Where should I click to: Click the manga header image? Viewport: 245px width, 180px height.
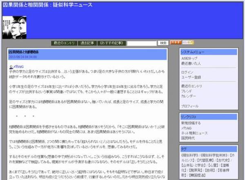14,27
